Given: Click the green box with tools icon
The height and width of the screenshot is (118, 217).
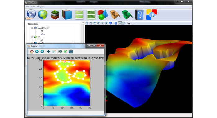Looking at the screenshot, I should pos(127,14).
